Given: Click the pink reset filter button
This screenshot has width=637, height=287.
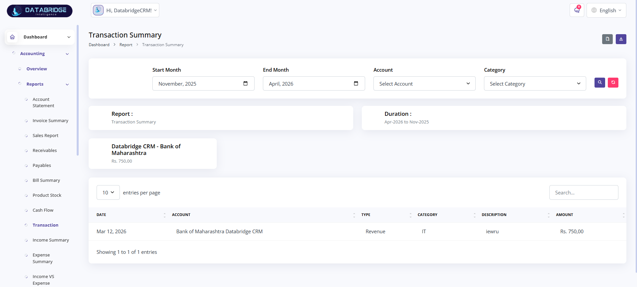Looking at the screenshot, I should click(x=613, y=83).
